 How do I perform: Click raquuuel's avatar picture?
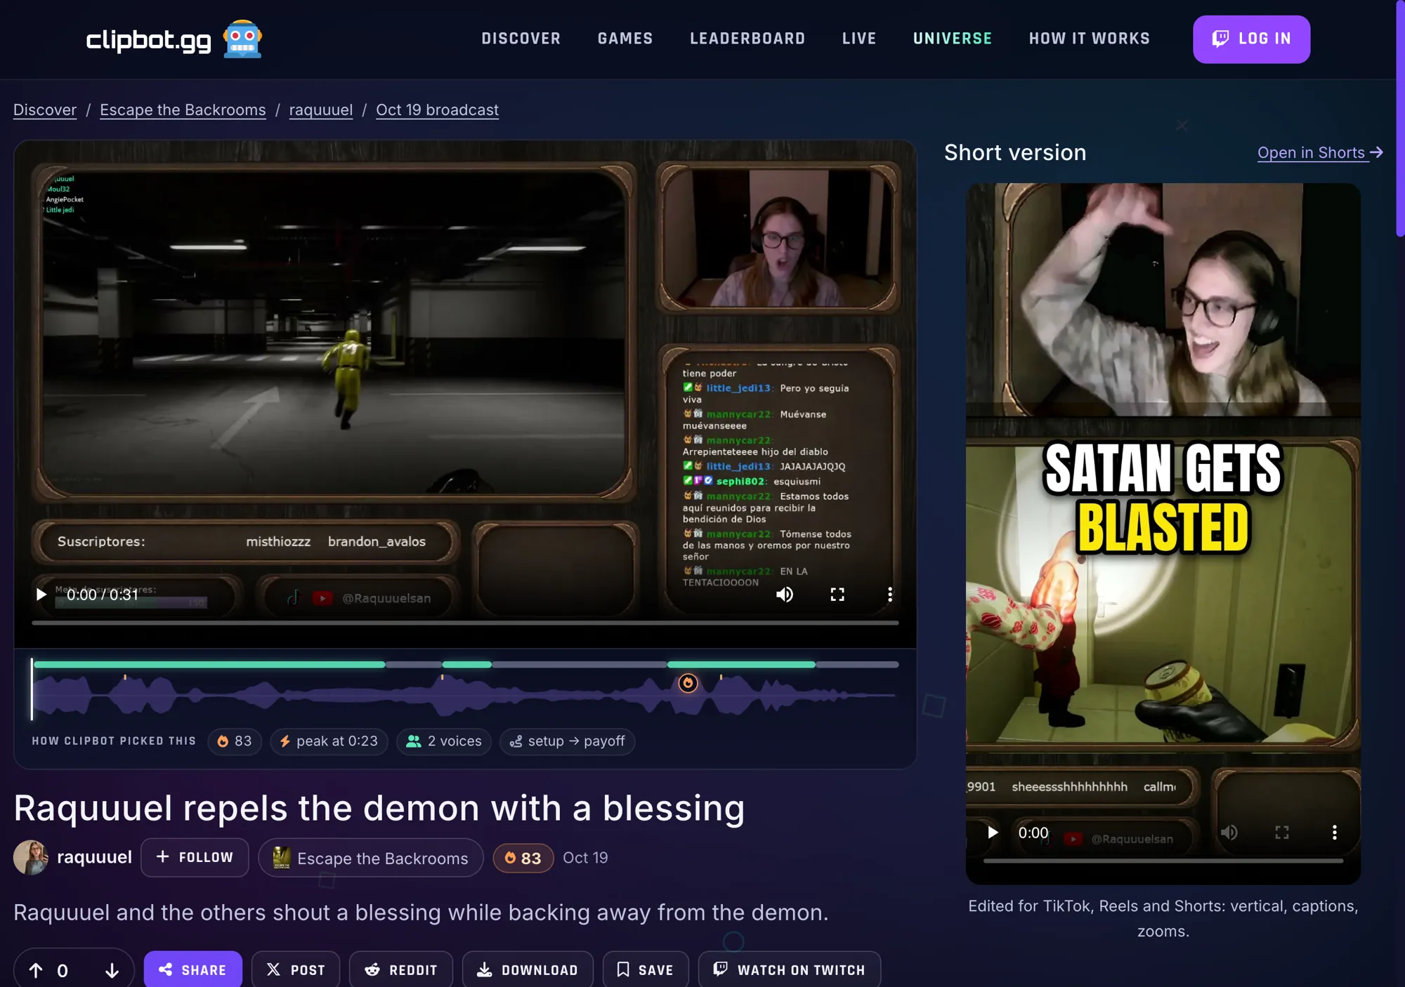coord(31,857)
